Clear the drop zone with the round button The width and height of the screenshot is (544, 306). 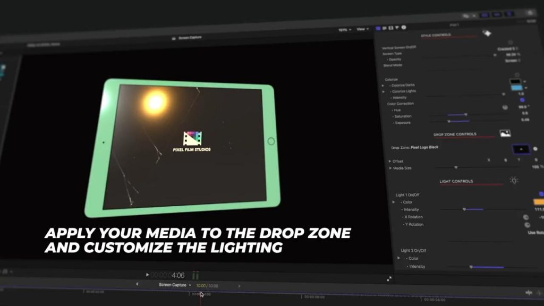tap(535, 149)
